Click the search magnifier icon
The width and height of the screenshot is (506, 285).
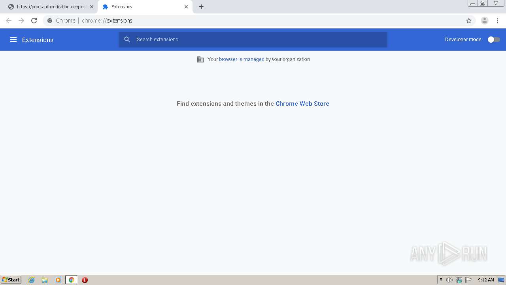pos(127,40)
